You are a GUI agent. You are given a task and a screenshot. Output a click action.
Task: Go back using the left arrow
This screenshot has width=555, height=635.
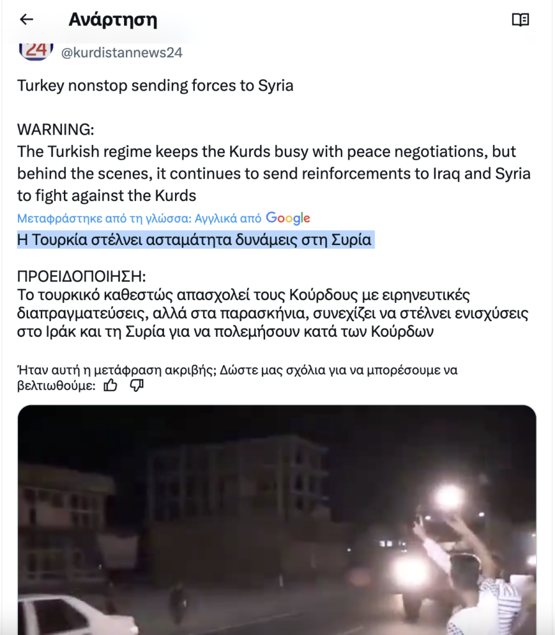pos(26,19)
